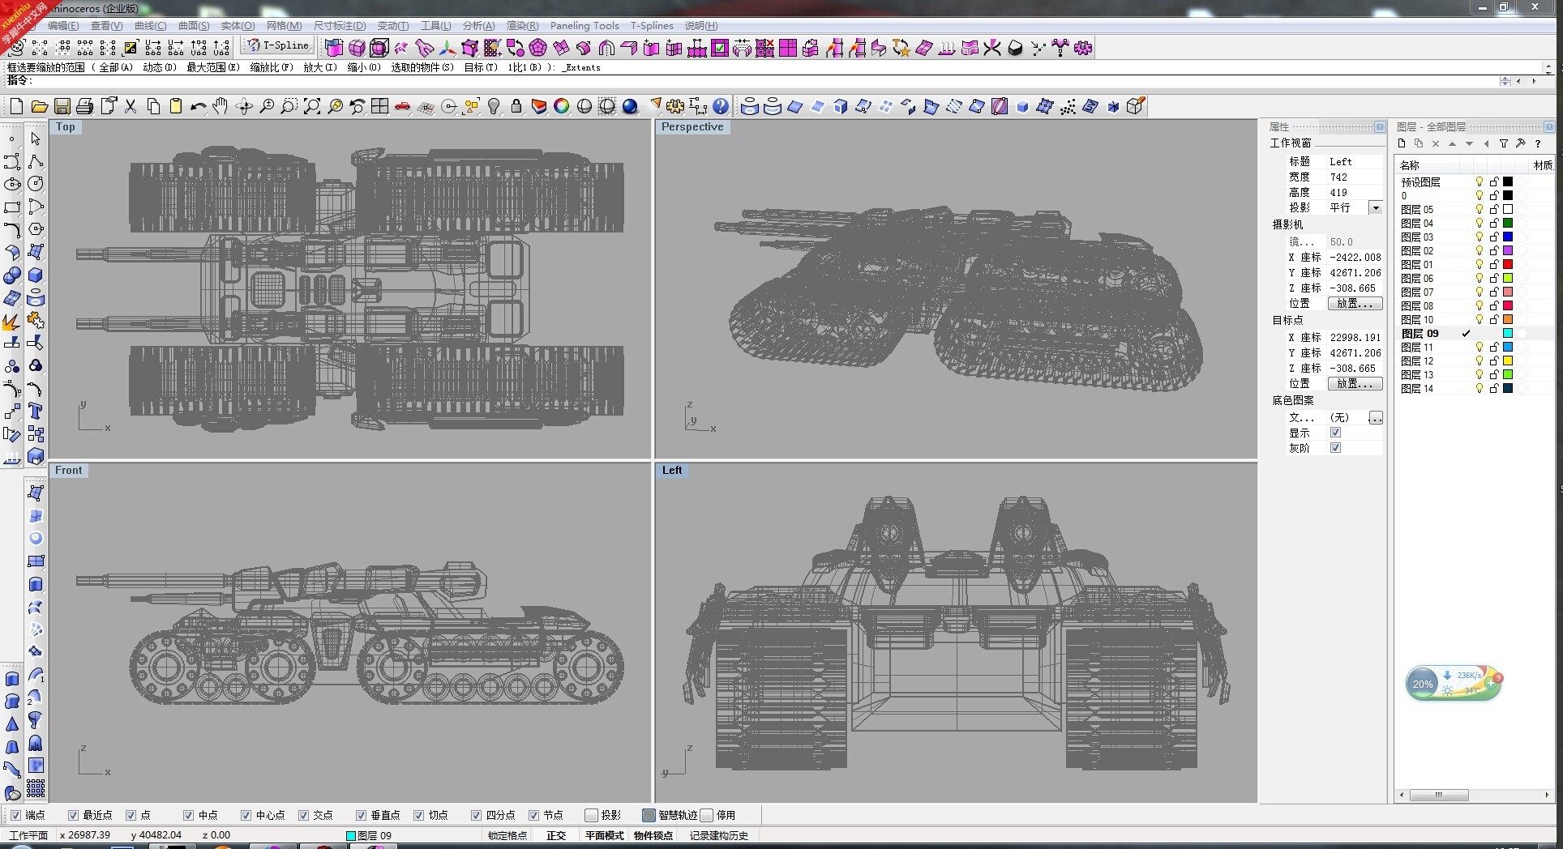Change the red color swatch of 图层 01
Image resolution: width=1563 pixels, height=849 pixels.
point(1508,265)
